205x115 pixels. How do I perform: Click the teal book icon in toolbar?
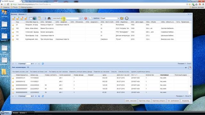pyautogui.click(x=35, y=19)
